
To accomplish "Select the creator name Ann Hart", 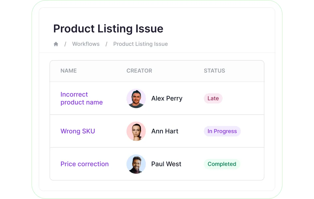I will tap(165, 131).
